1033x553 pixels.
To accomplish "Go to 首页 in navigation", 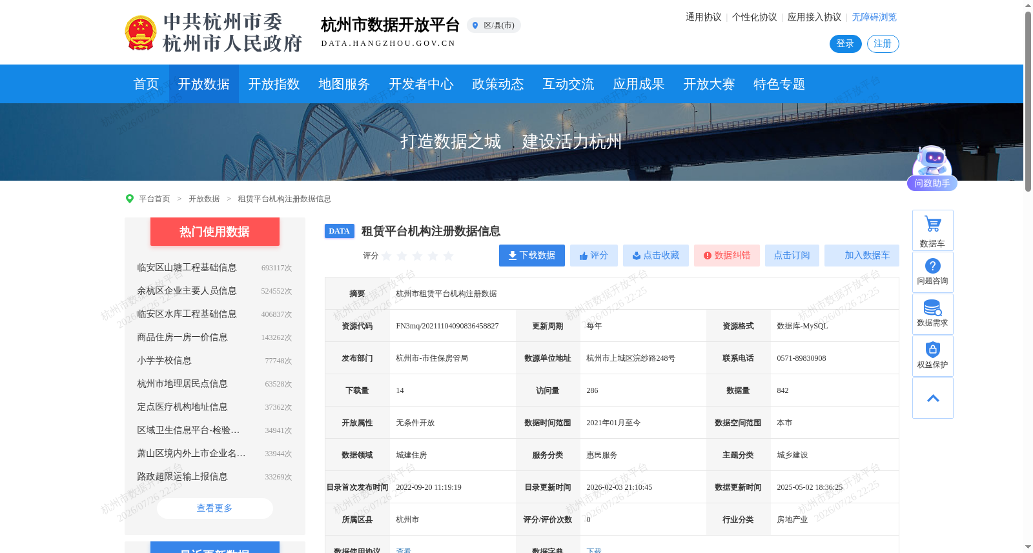I will point(146,84).
